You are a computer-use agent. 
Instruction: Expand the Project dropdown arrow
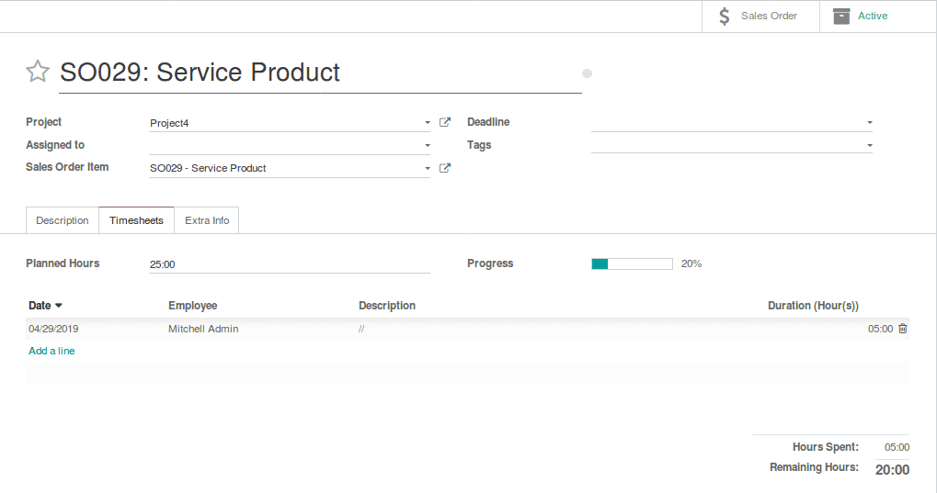(428, 122)
